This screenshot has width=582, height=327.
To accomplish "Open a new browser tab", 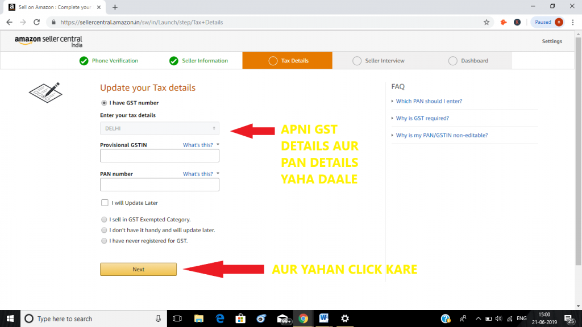I will (x=115, y=7).
